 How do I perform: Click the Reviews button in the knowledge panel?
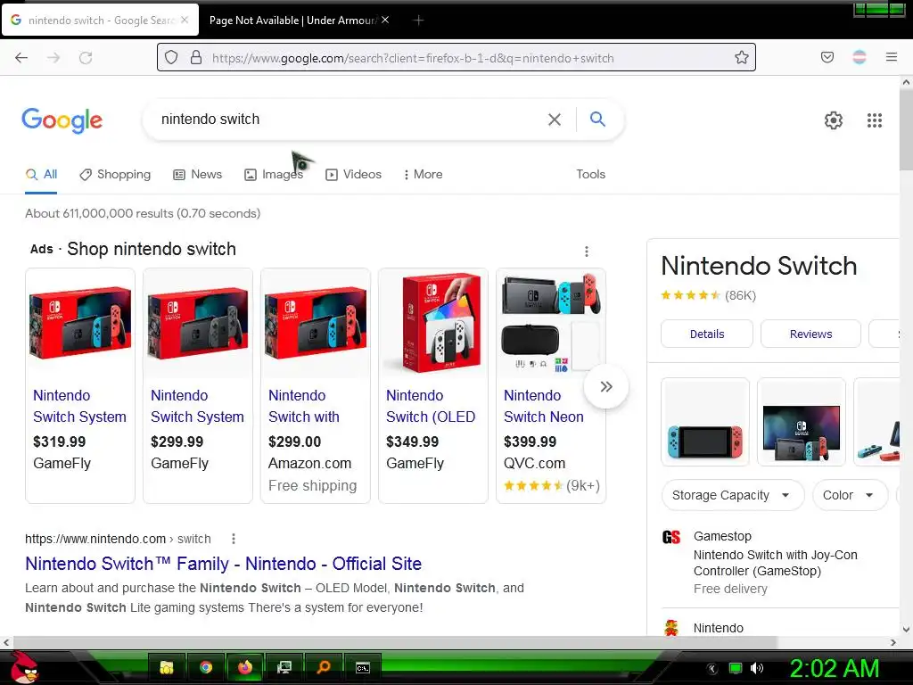pyautogui.click(x=810, y=334)
